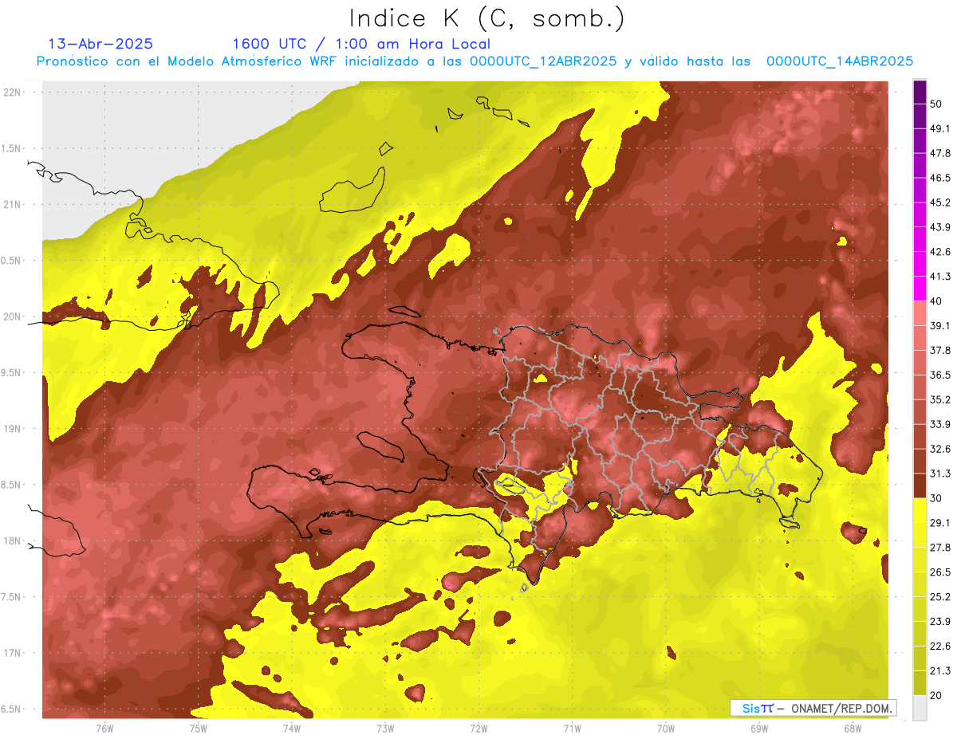
Task: Click the latitude label "20N"
Action: tap(13, 316)
